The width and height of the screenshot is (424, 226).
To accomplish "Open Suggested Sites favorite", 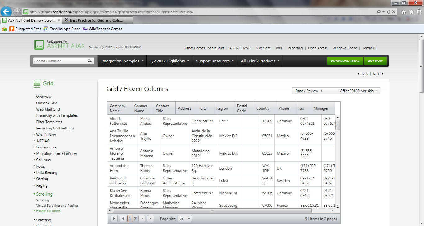I will click(x=25, y=29).
